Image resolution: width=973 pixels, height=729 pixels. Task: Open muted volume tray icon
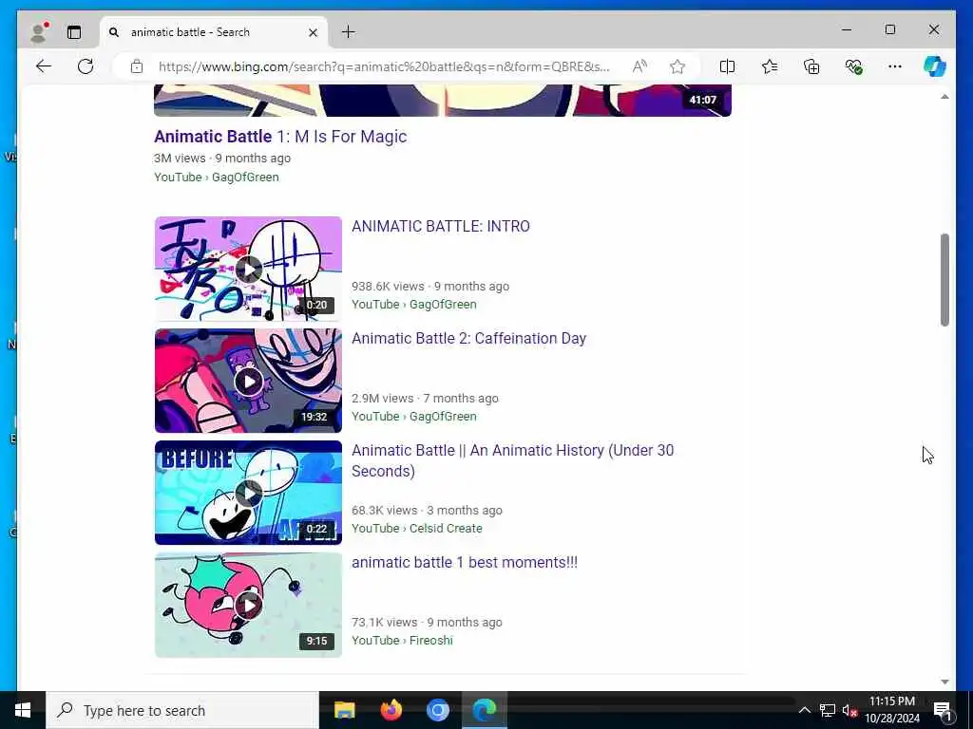point(849,710)
